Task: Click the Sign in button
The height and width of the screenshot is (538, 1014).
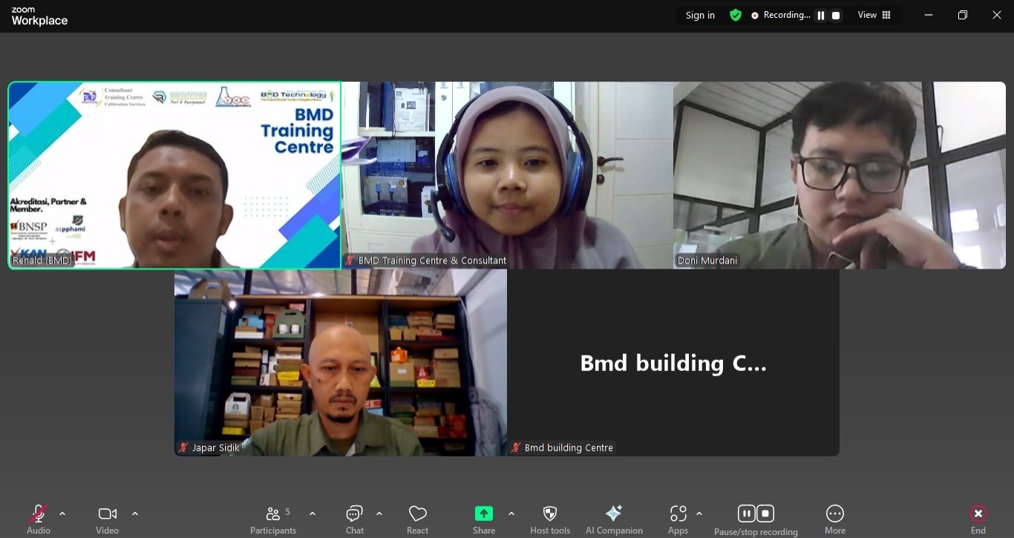Action: point(700,16)
